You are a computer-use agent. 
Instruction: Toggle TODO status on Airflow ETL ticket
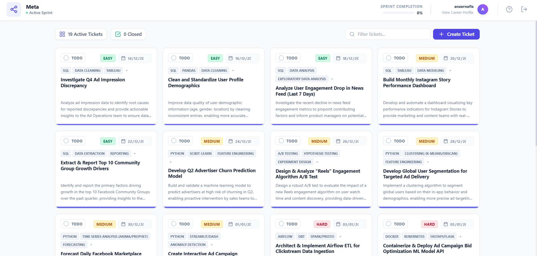[288, 224]
